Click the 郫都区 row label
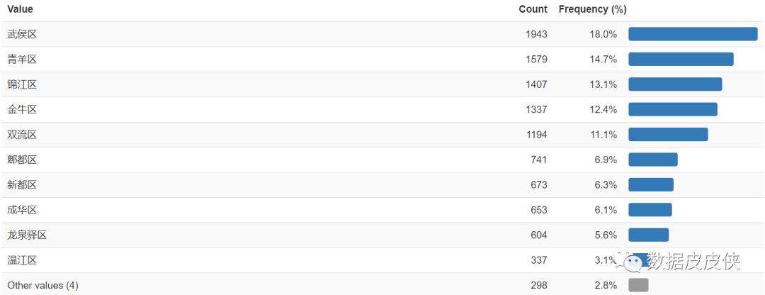 22,160
